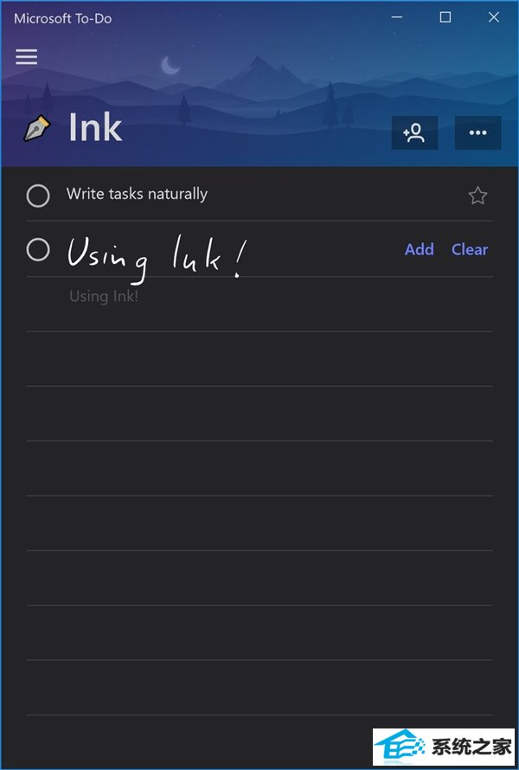Click Add to save the ink task

[420, 249]
